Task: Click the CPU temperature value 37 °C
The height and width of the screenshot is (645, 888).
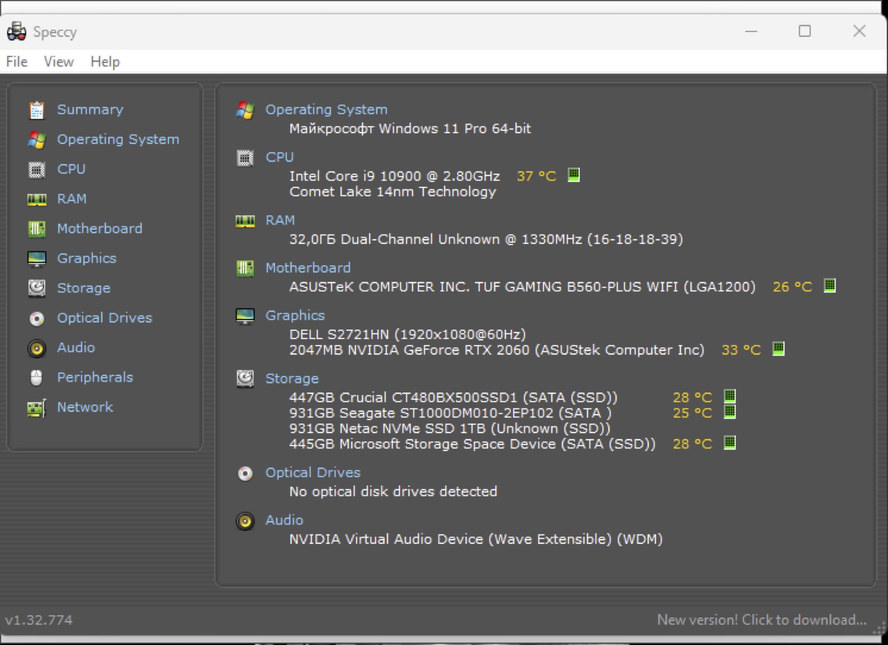Action: (x=537, y=176)
